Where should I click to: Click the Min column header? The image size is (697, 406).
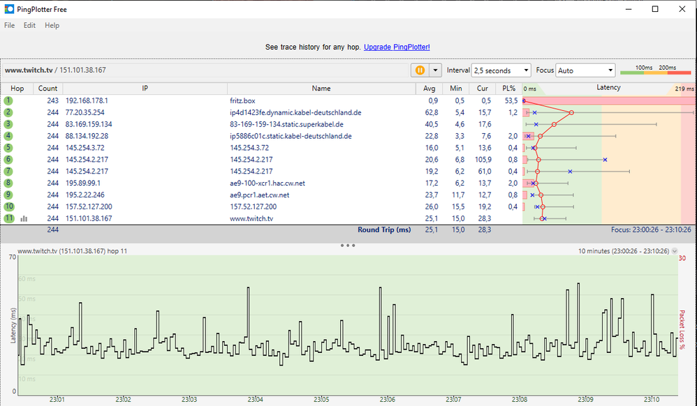coord(455,89)
